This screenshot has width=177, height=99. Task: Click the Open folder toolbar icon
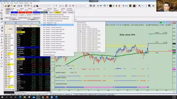(x=6, y=6)
